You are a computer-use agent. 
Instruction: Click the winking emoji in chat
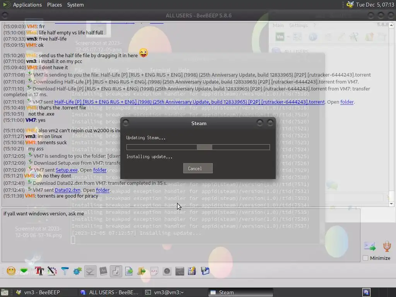pos(143,53)
